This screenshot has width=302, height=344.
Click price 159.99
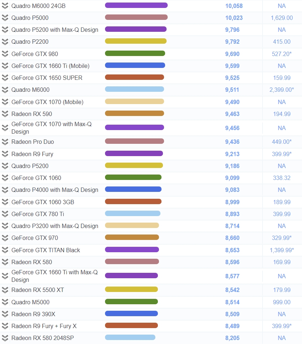[x=282, y=78]
